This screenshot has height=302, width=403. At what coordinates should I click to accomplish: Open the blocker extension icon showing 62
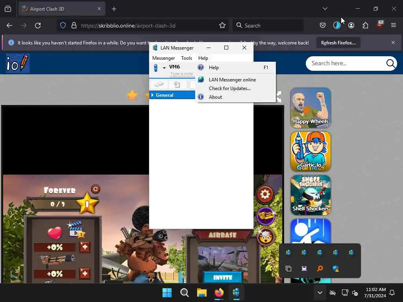(x=380, y=25)
